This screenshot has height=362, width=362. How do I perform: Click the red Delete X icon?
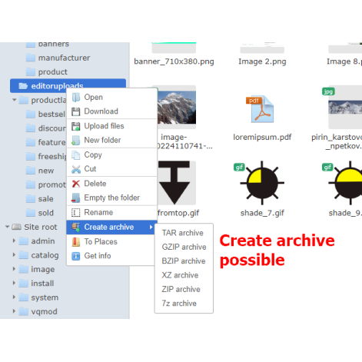pyautogui.click(x=76, y=184)
